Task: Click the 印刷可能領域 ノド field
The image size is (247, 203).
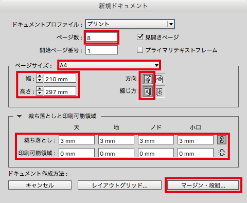Action: (x=156, y=153)
